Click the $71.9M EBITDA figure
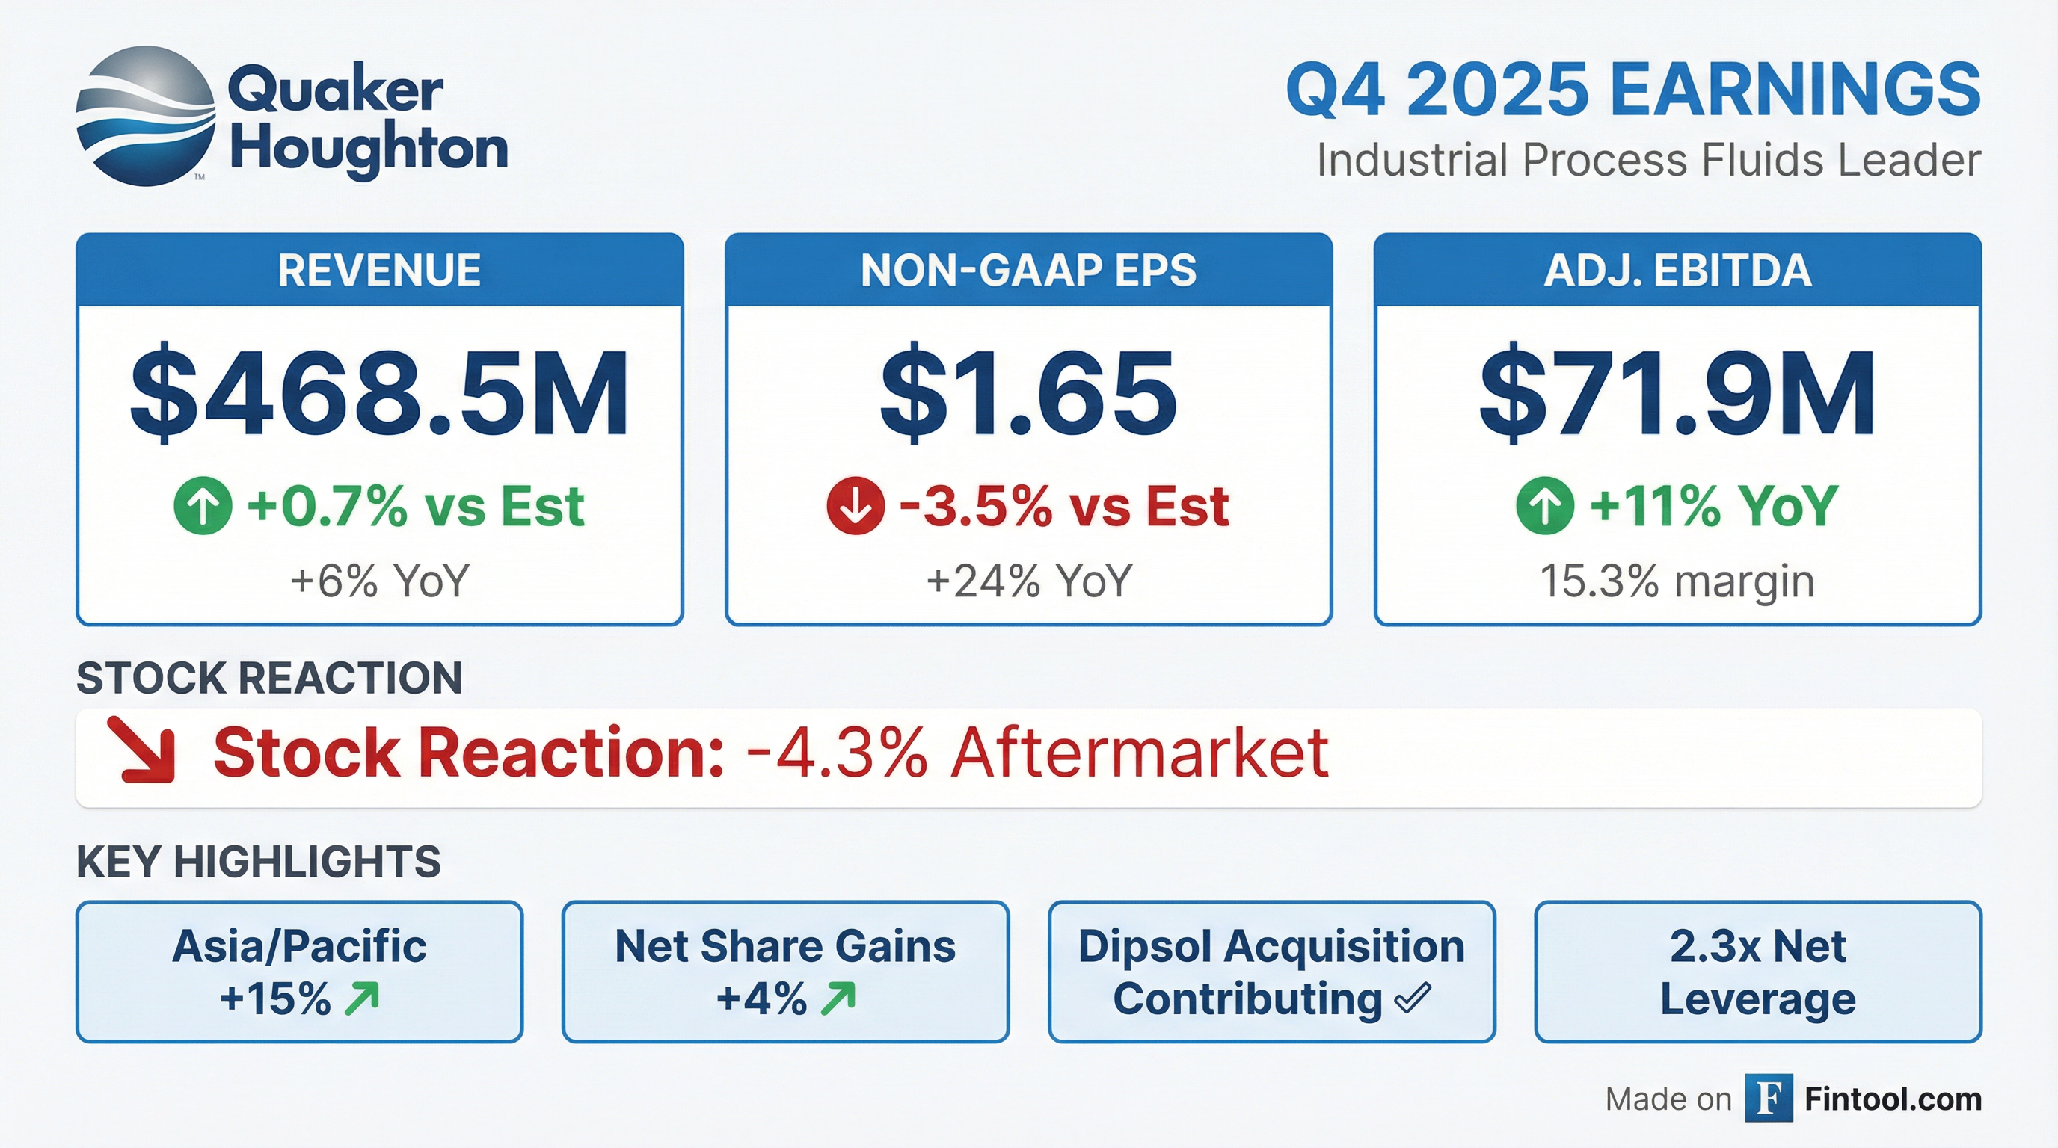 [x=1677, y=395]
